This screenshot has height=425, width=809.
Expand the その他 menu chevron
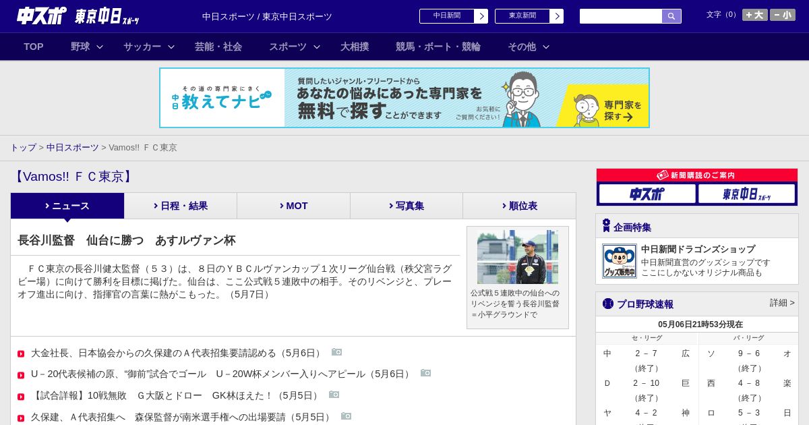(x=546, y=47)
